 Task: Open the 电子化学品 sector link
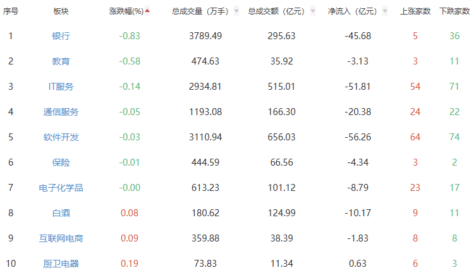click(61, 188)
